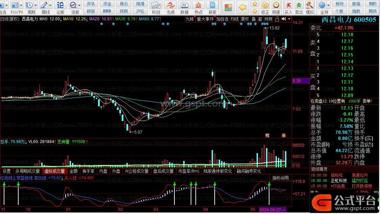Screen dimensions: 381x214
Task: Toggle the 预测 forecast chart option
Action: coord(268,19)
